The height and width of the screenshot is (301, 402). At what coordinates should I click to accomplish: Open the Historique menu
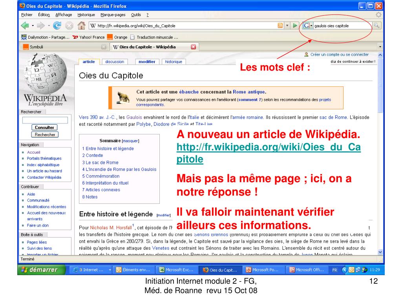(86, 15)
